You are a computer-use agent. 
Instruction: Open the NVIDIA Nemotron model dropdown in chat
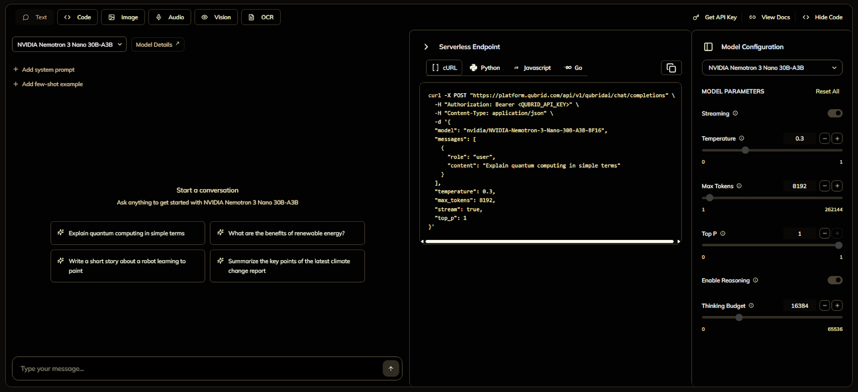69,44
